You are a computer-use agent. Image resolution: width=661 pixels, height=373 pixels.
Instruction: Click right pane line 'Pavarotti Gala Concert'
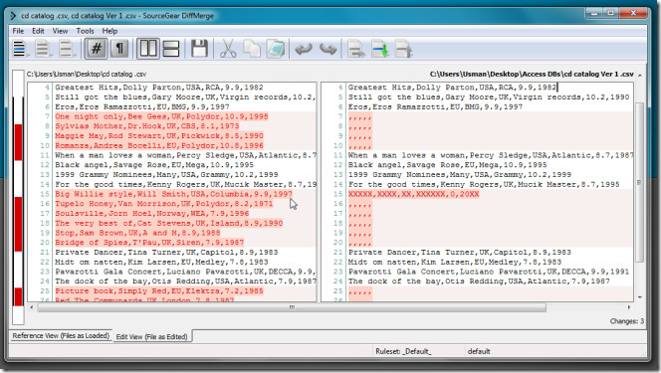click(x=489, y=272)
